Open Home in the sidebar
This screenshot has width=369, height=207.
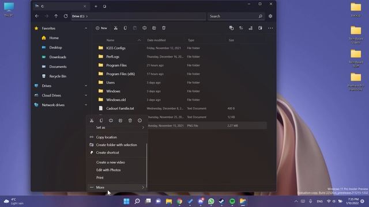(54, 38)
